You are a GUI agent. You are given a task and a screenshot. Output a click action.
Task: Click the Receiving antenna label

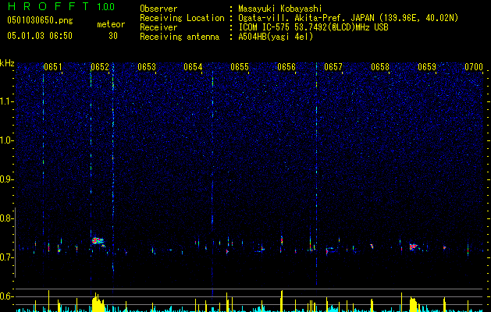click(180, 37)
